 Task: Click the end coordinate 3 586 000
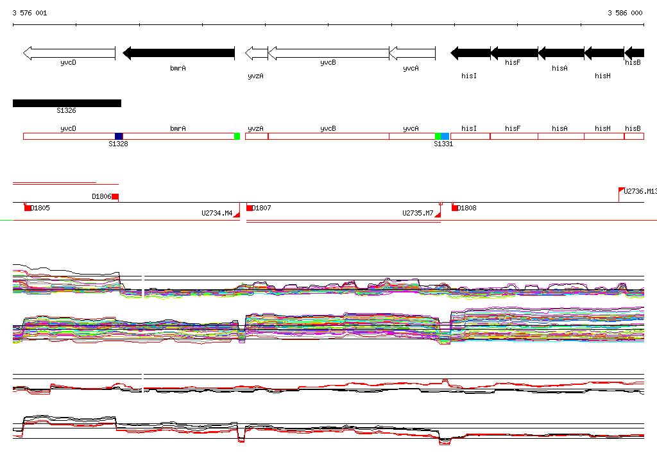pos(625,13)
